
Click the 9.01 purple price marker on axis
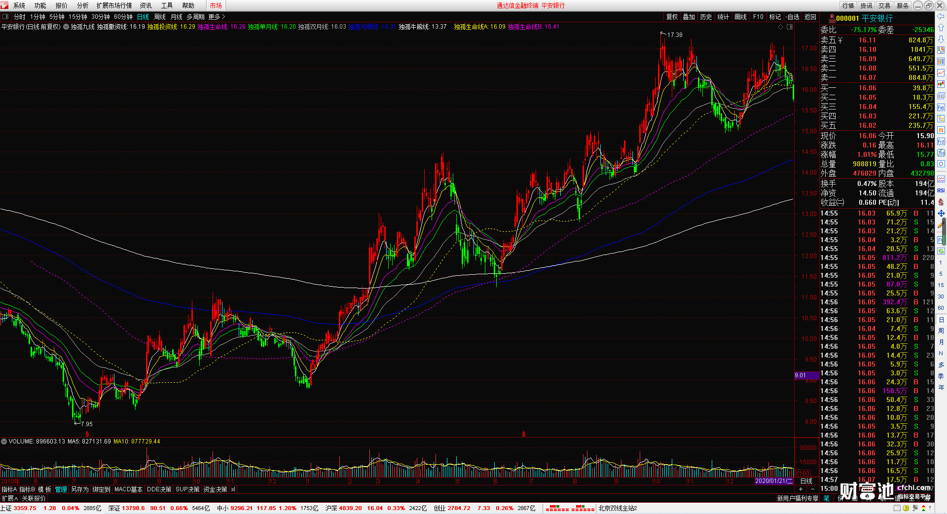pyautogui.click(x=806, y=375)
